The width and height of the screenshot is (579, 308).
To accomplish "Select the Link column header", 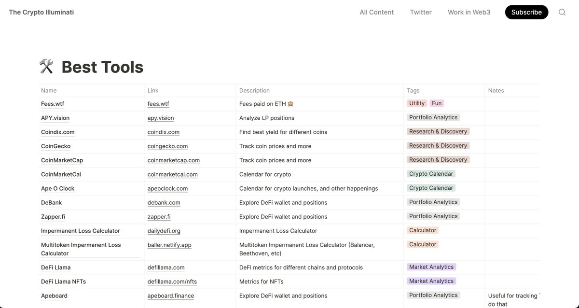I will [153, 90].
